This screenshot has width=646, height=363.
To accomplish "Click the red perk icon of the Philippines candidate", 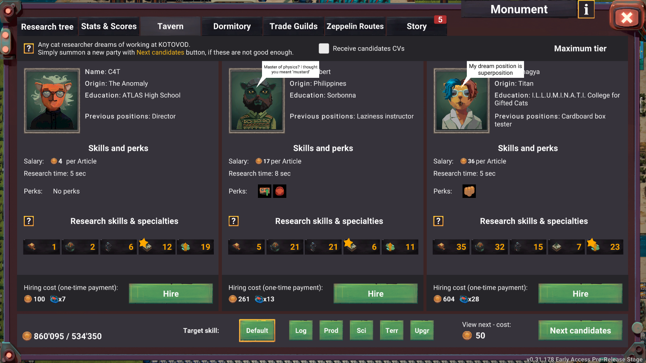I will [280, 191].
